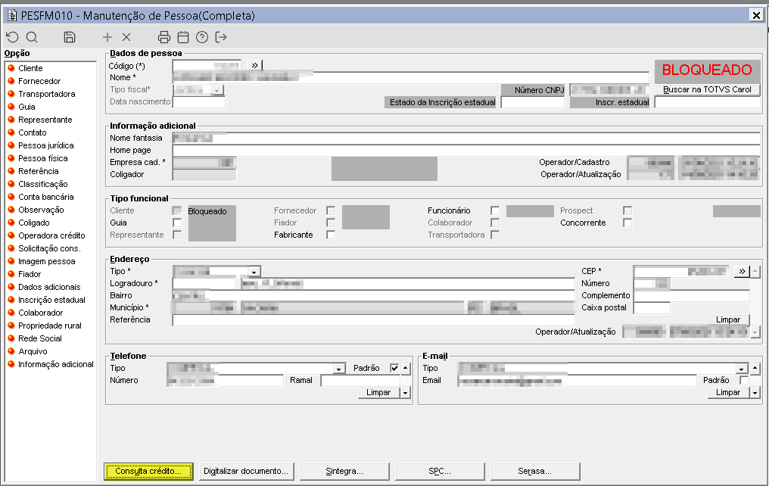Screen dimensions: 769x486
Task: Click Telefone section up arrow
Action: point(405,368)
